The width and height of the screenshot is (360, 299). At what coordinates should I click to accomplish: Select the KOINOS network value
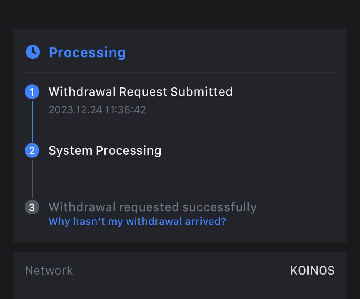(312, 270)
